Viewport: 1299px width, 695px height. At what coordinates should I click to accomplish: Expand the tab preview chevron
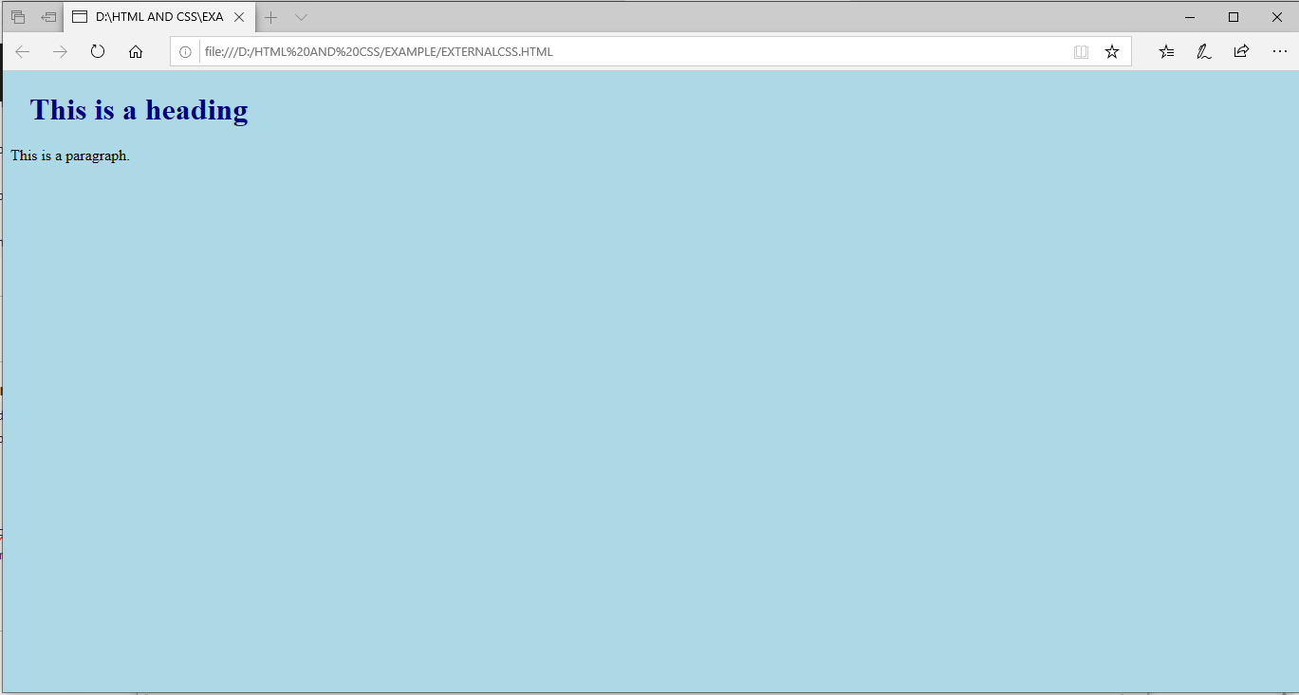coord(301,16)
